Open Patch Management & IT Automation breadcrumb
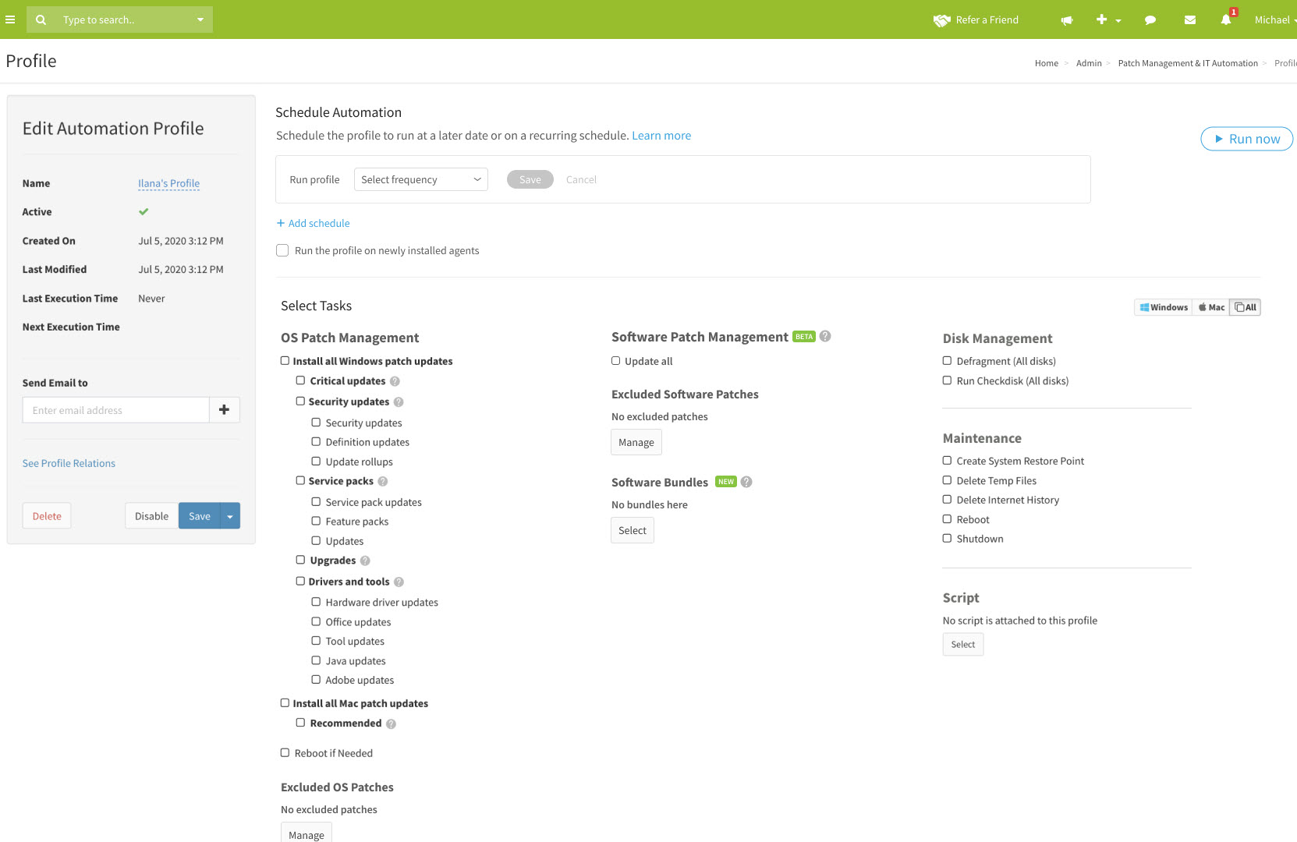 1187,63
